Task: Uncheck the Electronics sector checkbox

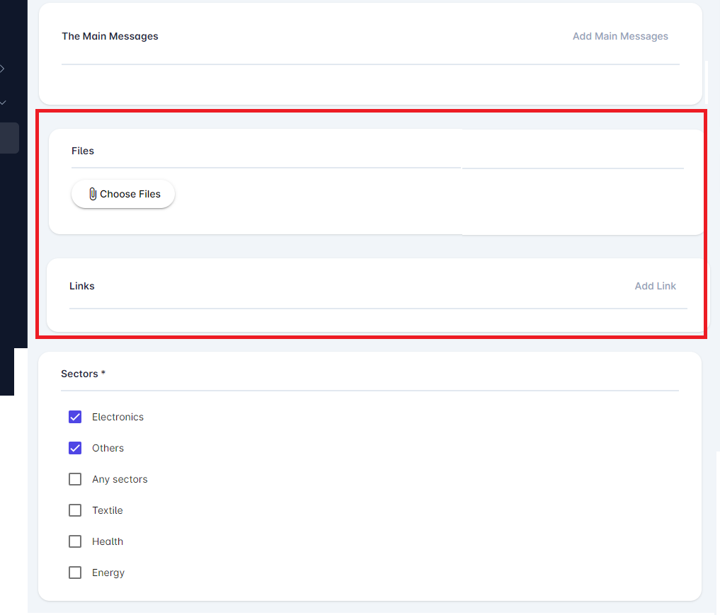Action: point(75,417)
